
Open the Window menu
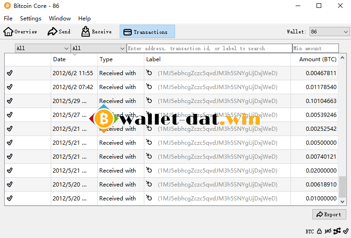click(60, 18)
